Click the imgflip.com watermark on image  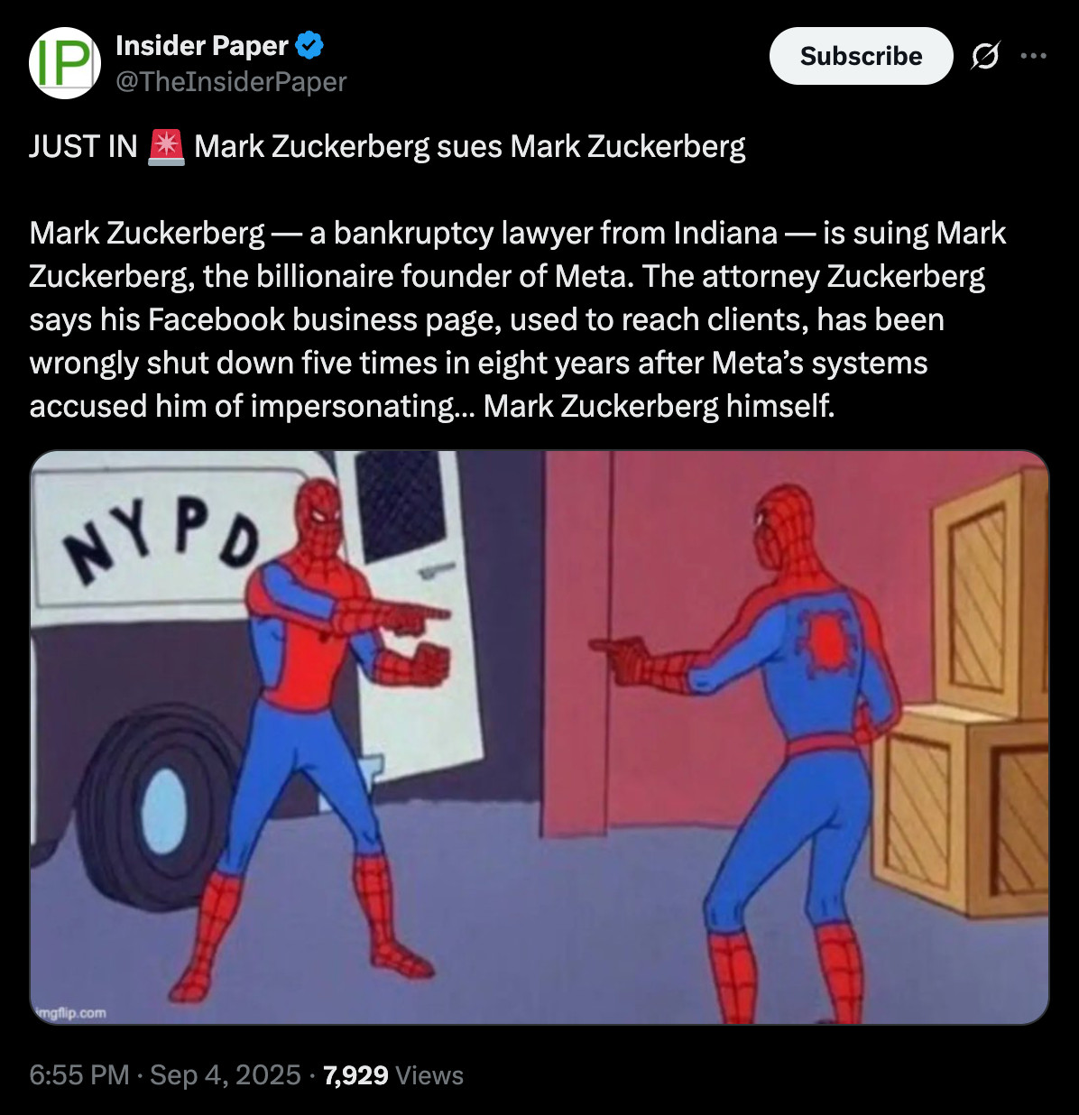[70, 1013]
